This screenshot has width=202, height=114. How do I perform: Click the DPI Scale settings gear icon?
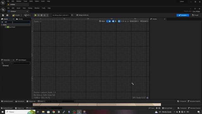pyautogui.click(x=147, y=98)
